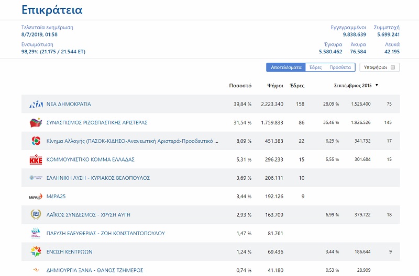Image resolution: width=419 pixels, height=276 pixels.
Task: Open ΚΟΜΜΟΥΝΙΣΤΙΚΟ ΚΟΜΜΑ ΕΛΛΑΔΑΣ link
Action: click(x=91, y=159)
